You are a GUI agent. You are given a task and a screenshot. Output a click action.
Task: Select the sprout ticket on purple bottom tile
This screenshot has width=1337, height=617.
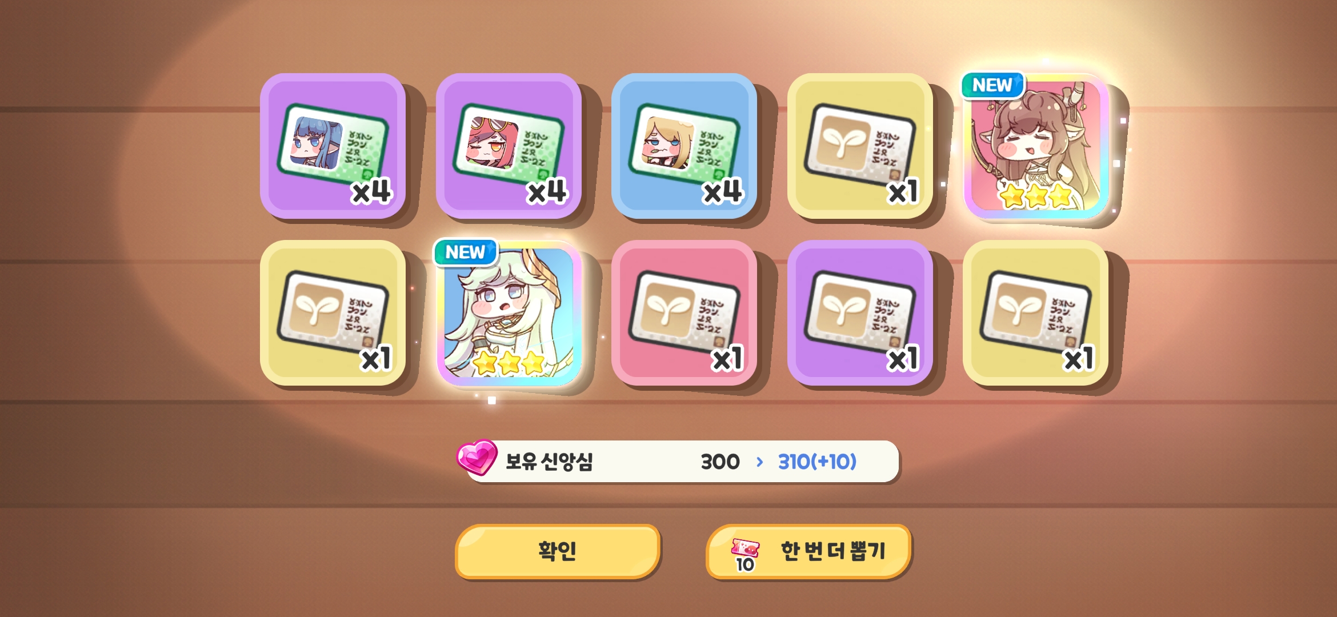pos(860,312)
